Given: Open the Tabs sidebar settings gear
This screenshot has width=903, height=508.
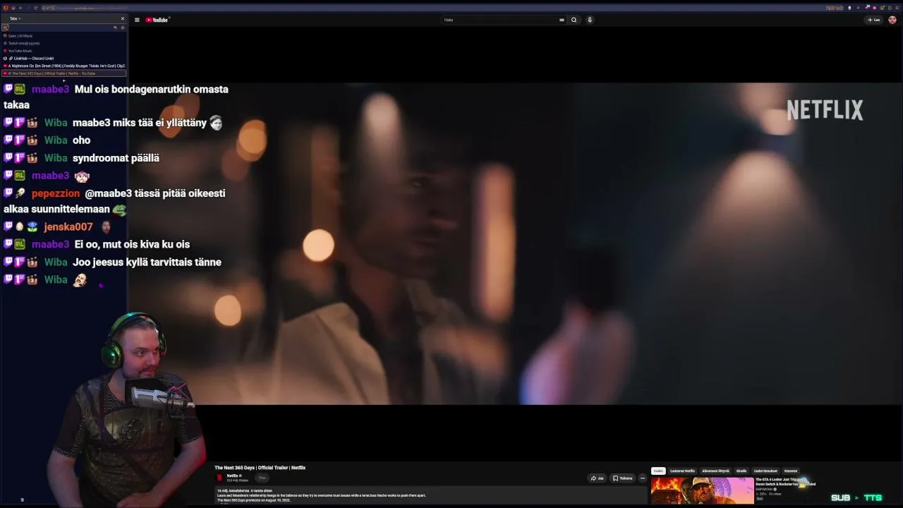Looking at the screenshot, I should click(122, 28).
